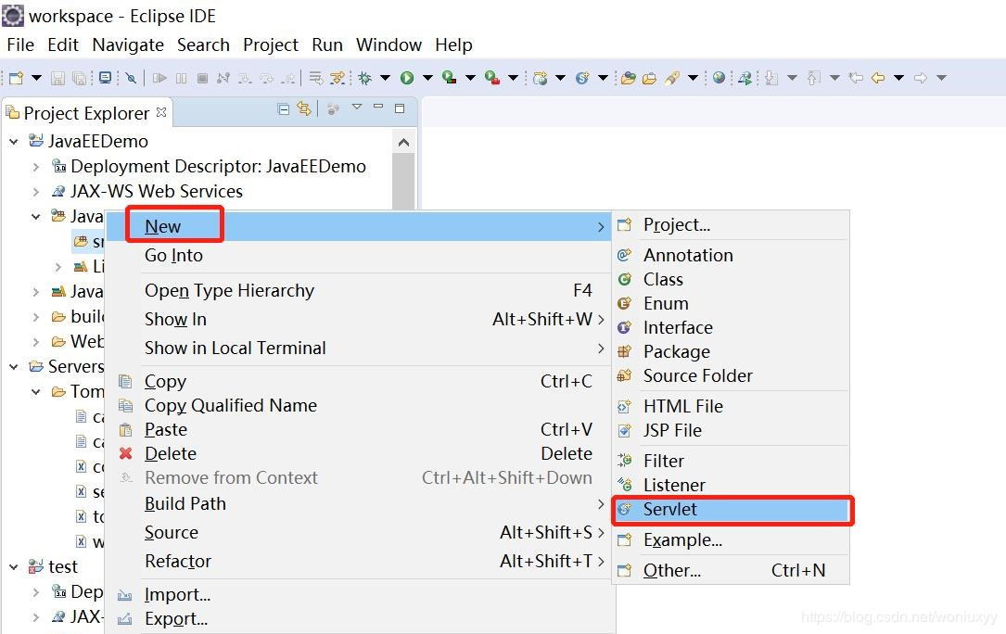Viewport: 1006px width, 634px height.
Task: Open the New wizard dropdown arrow
Action: 36,78
